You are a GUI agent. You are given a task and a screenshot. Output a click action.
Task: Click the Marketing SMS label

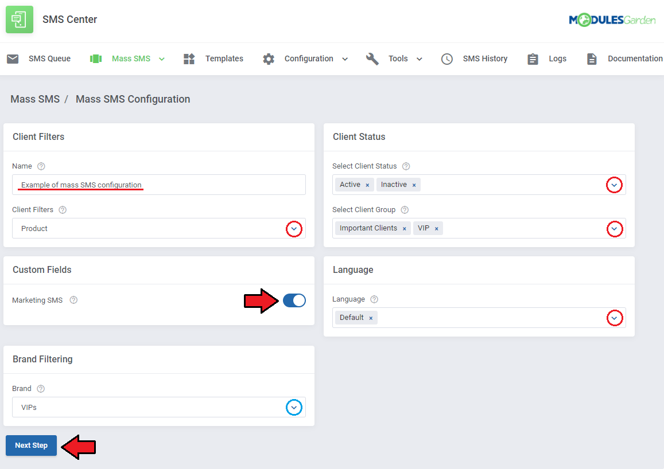(x=37, y=300)
